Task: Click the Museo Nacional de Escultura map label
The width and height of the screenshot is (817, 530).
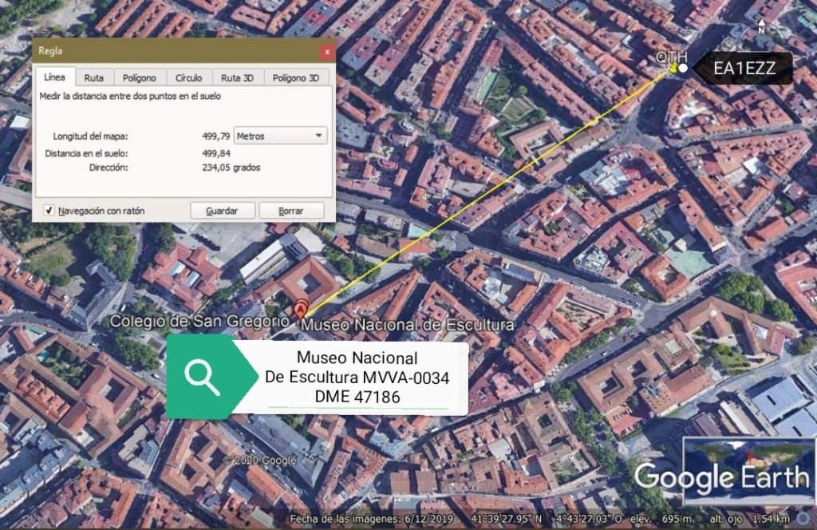Action: click(x=408, y=325)
